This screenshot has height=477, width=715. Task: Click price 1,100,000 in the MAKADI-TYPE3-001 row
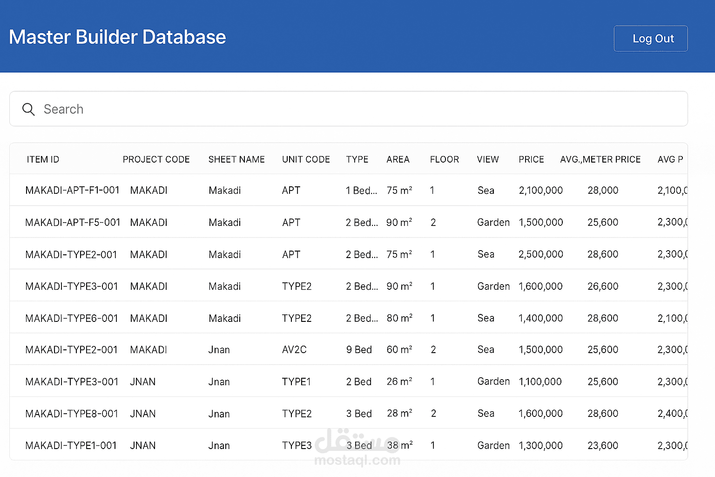click(x=540, y=381)
